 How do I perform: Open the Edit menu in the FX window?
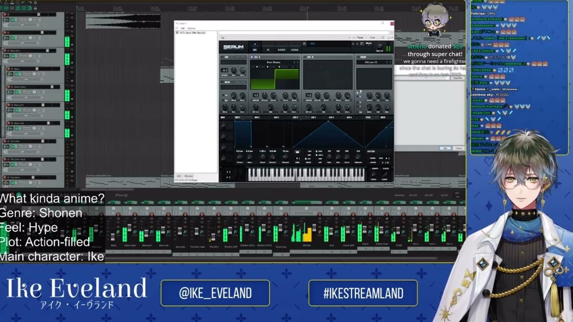click(183, 28)
